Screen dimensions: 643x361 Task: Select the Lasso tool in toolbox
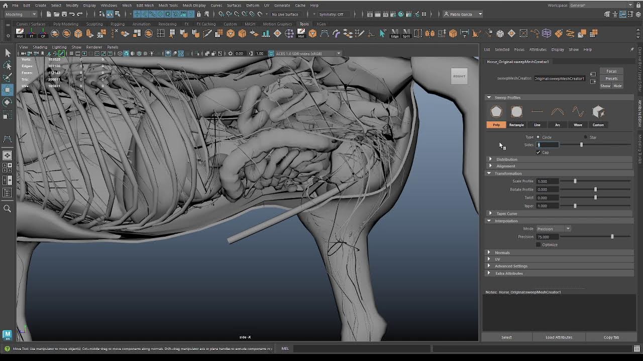[x=8, y=65]
